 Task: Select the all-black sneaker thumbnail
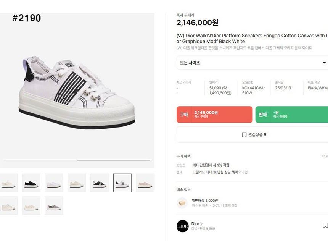31,183
